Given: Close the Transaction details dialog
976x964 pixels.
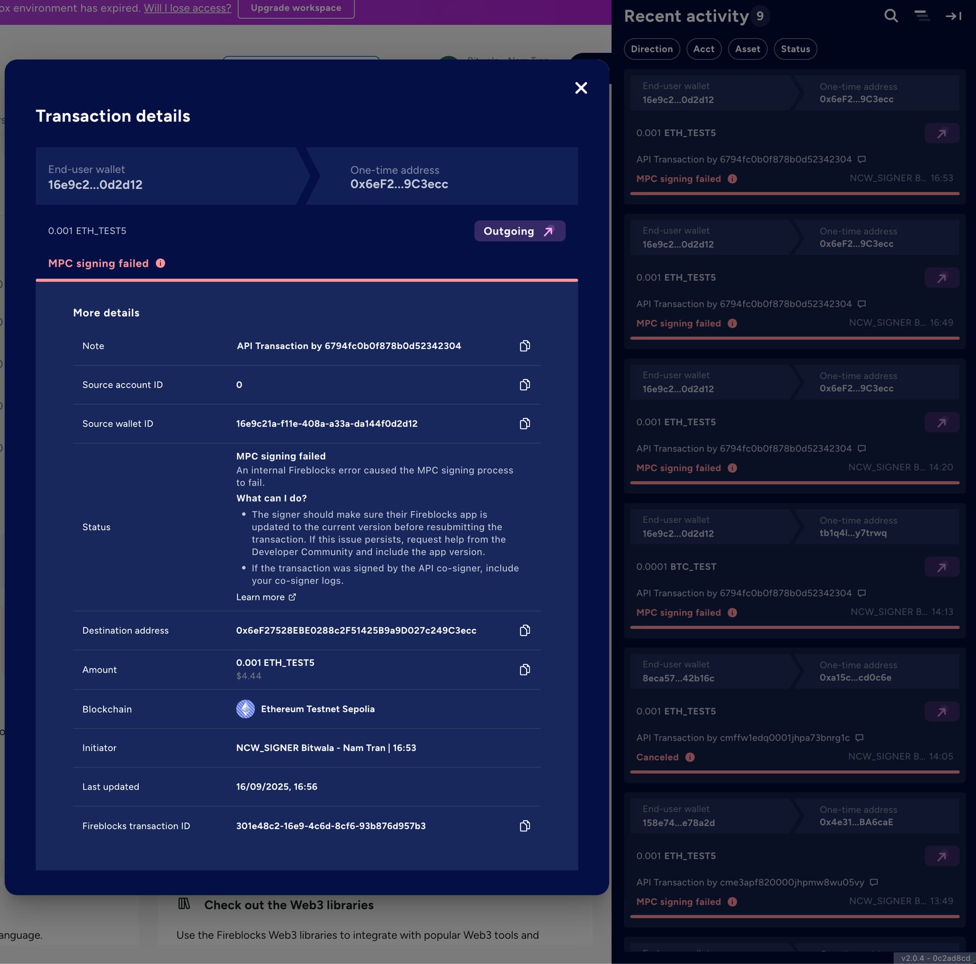Looking at the screenshot, I should (581, 88).
